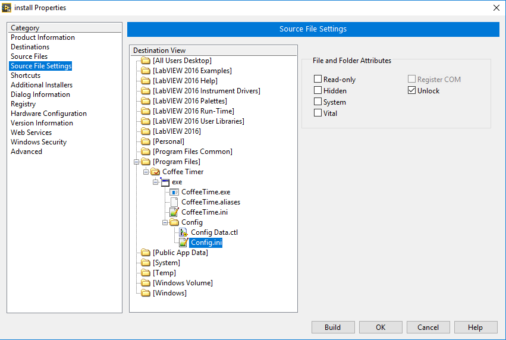Enable the Read-only attribute checkbox

[x=318, y=79]
